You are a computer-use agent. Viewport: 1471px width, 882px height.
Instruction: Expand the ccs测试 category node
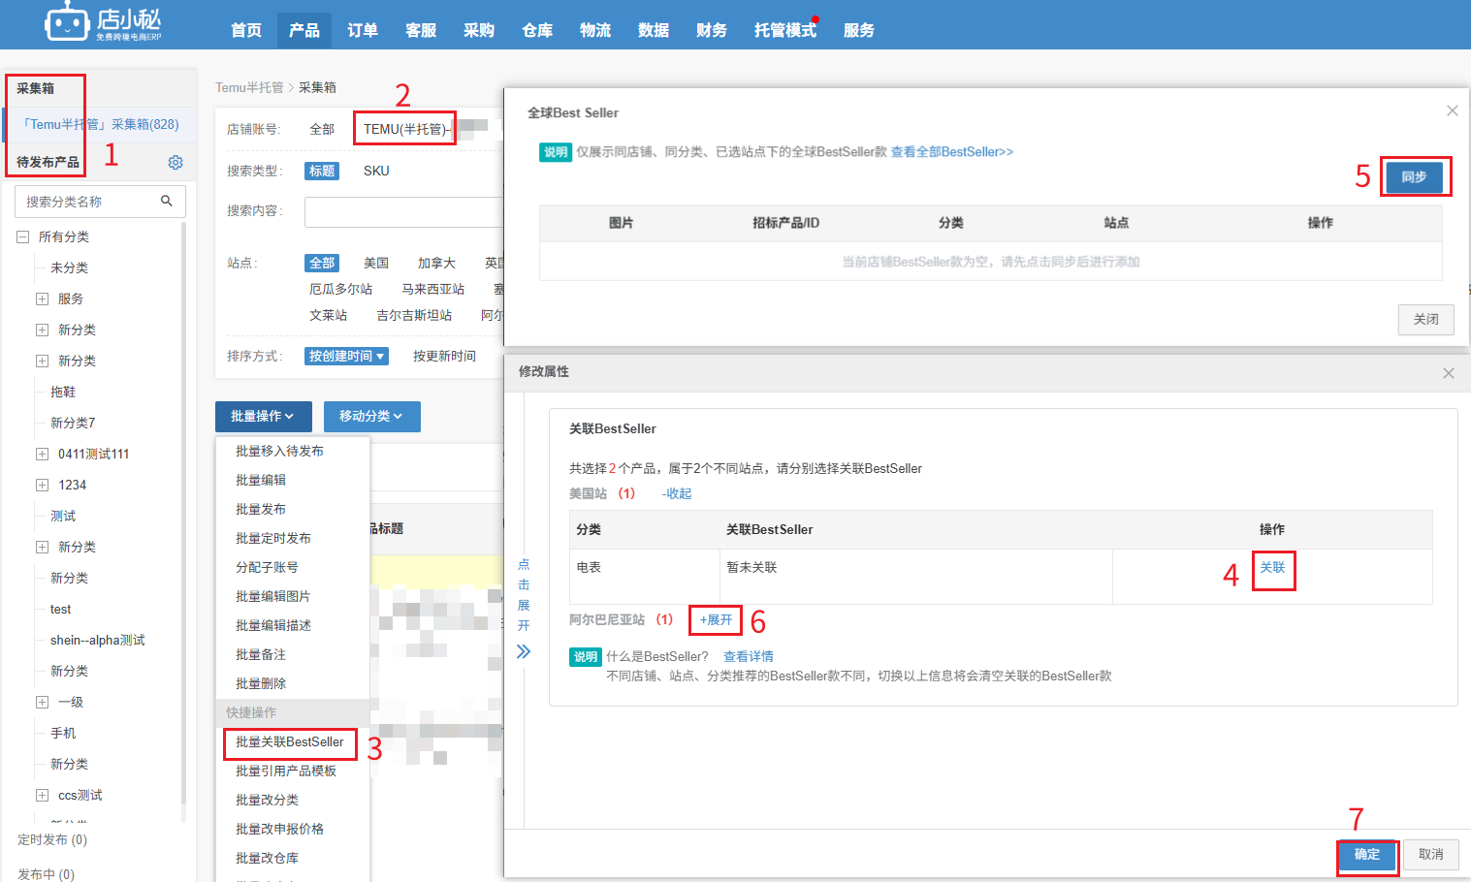pos(42,795)
